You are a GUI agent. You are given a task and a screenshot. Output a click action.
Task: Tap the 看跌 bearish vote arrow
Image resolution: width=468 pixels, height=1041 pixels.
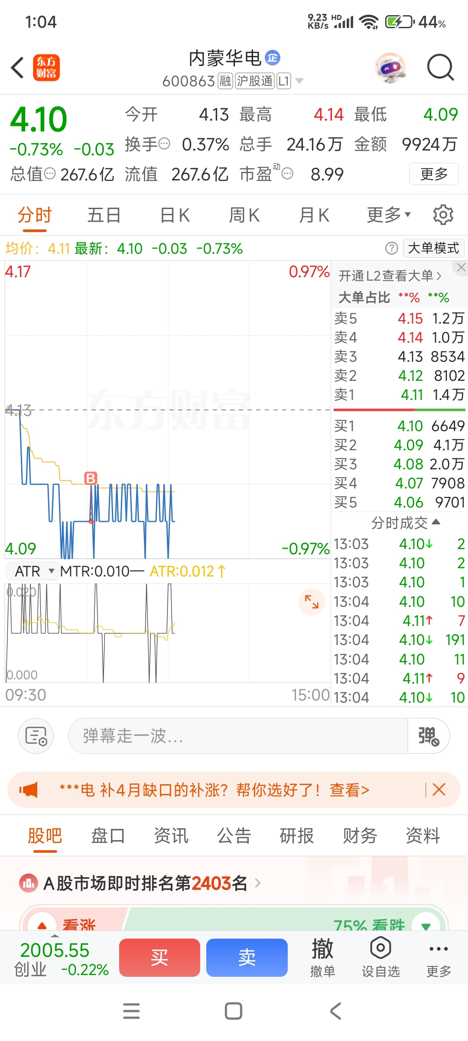coord(426,923)
